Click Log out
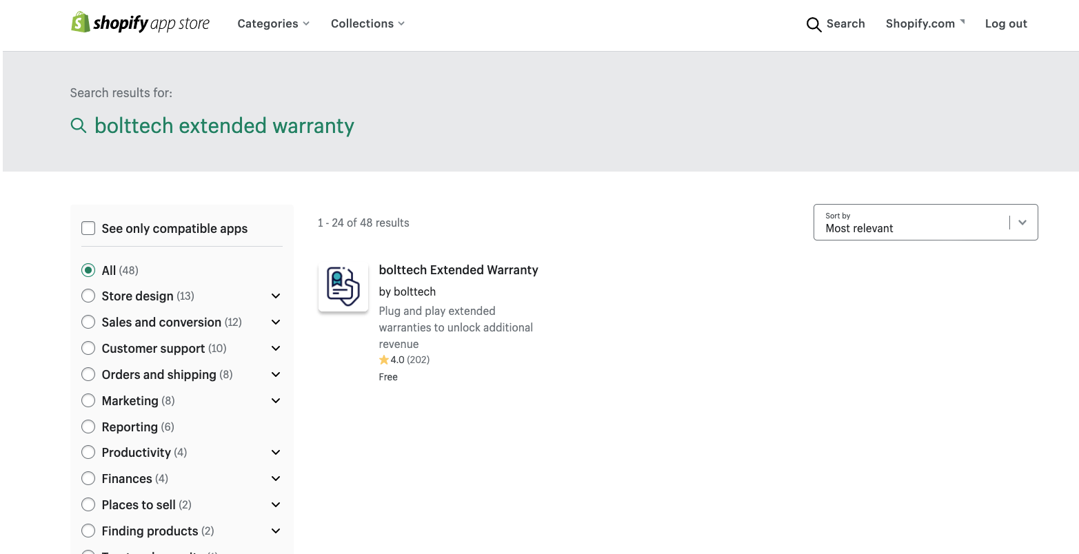The height and width of the screenshot is (554, 1079). 1006,23
